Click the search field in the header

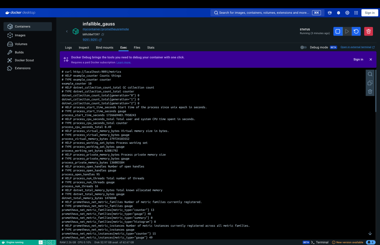tap(267, 13)
